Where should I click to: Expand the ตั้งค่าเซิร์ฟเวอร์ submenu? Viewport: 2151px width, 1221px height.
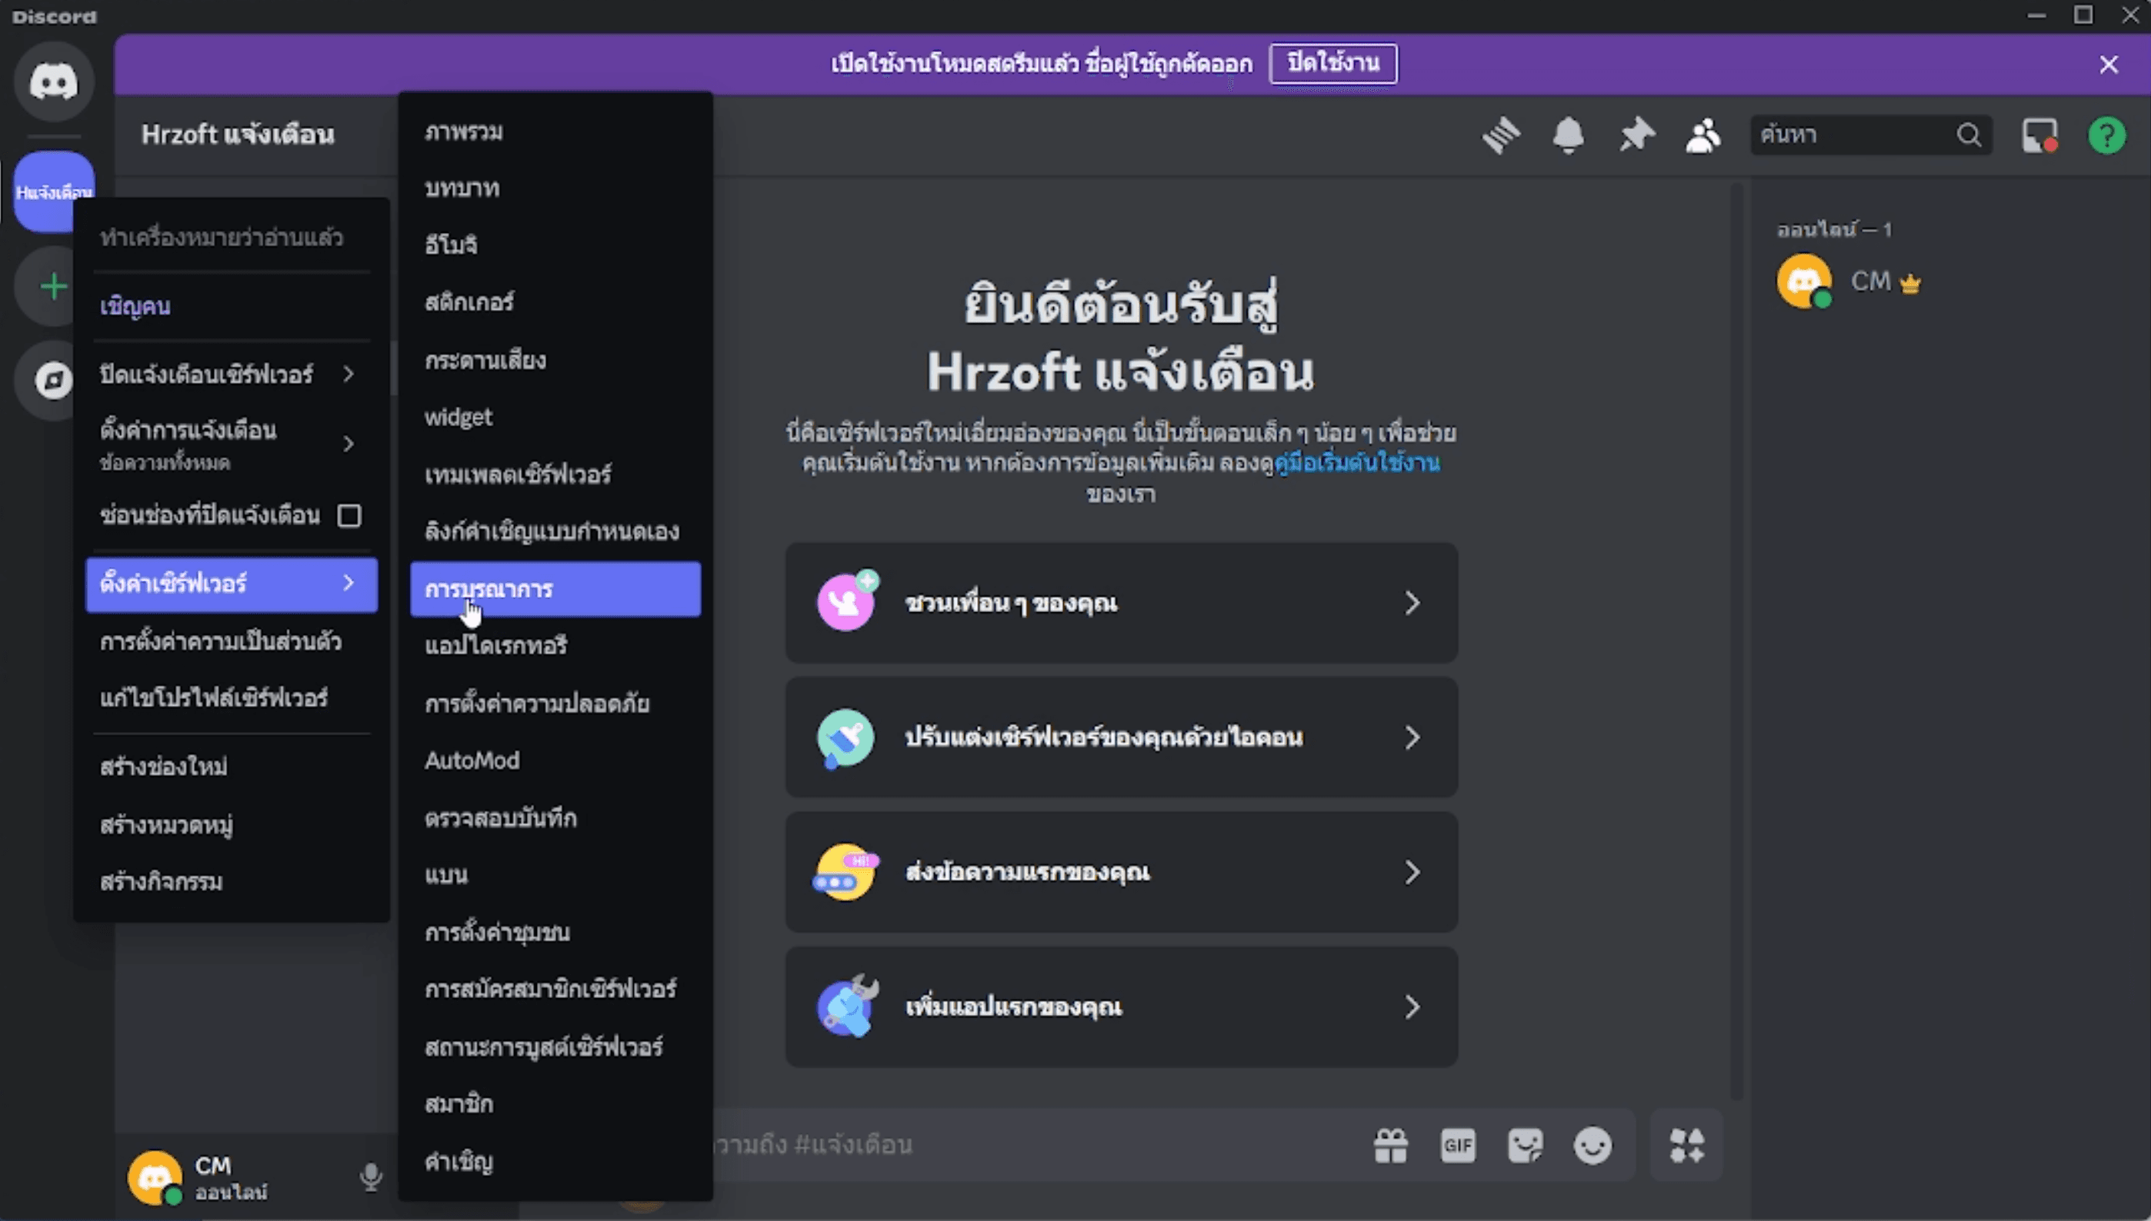pos(231,584)
